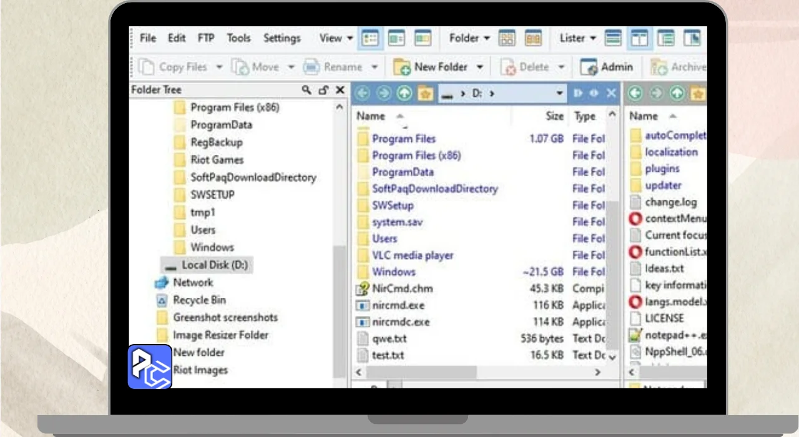Viewport: 799px width, 437px height.
Task: Click the Rename toolbar button
Action: (333, 67)
